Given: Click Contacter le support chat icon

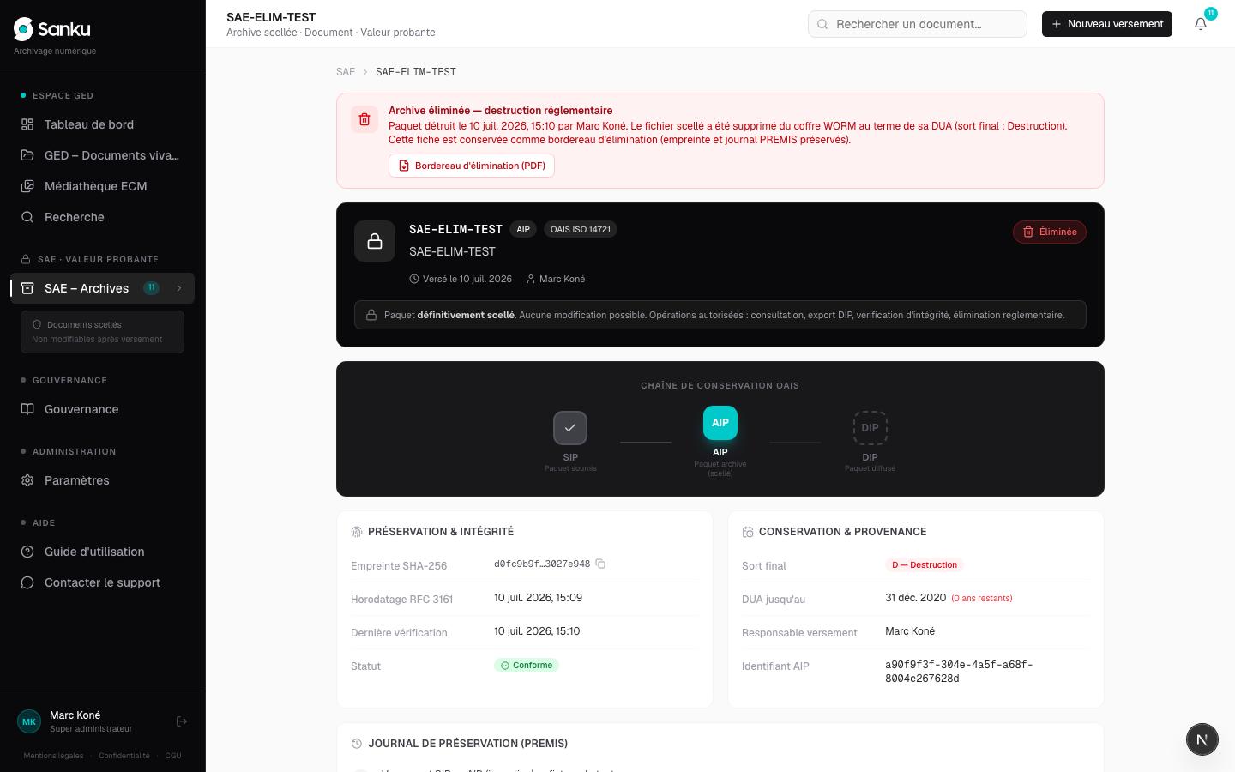Looking at the screenshot, I should tap(27, 582).
